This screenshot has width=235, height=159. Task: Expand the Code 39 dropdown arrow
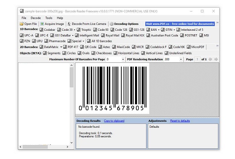click(x=74, y=30)
